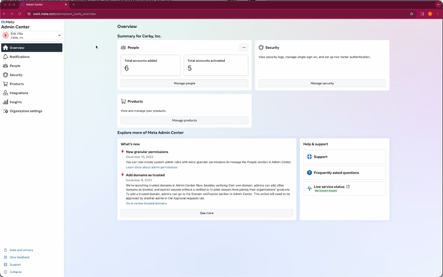Click the New granular permissions heading
This screenshot has width=443, height=277.
147,151
